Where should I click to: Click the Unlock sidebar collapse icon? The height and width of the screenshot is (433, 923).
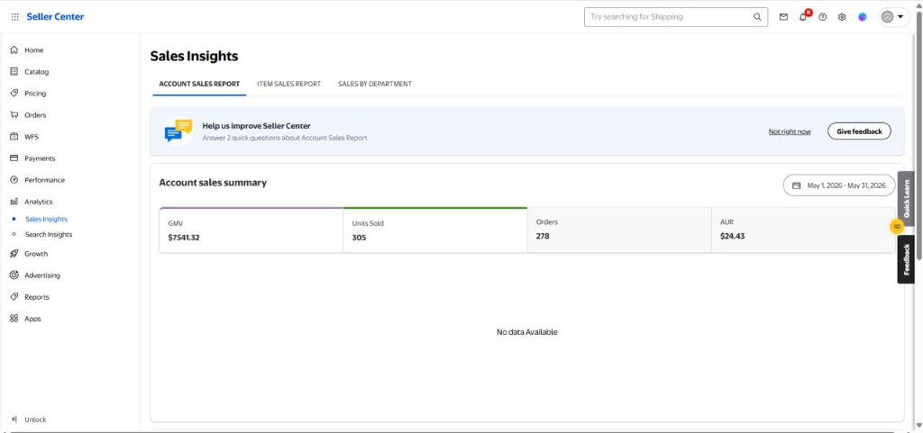[14, 419]
